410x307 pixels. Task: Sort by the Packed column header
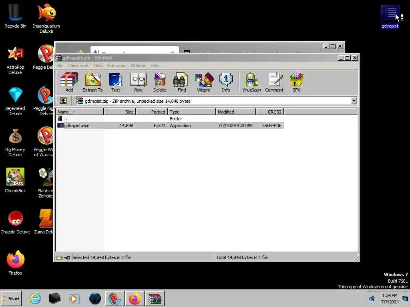(x=152, y=112)
